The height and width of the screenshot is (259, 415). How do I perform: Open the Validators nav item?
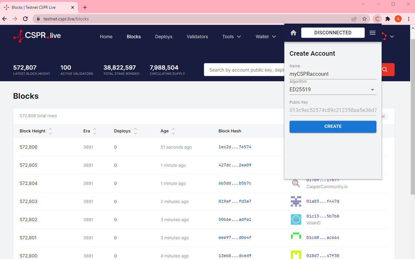(x=197, y=37)
